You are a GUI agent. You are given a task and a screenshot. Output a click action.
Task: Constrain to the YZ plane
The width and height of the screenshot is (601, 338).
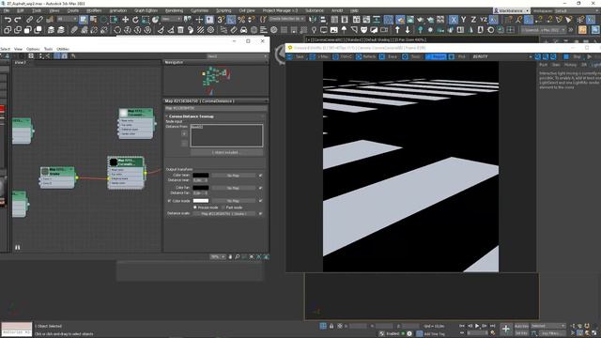click(484, 20)
